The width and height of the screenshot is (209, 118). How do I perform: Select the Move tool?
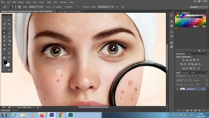pyautogui.click(x=9, y=20)
